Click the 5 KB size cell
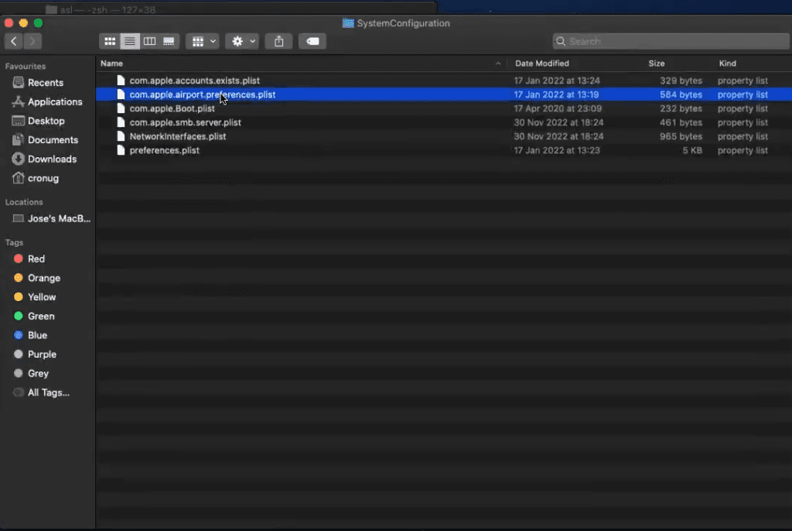Viewport: 792px width, 531px height. click(x=692, y=150)
